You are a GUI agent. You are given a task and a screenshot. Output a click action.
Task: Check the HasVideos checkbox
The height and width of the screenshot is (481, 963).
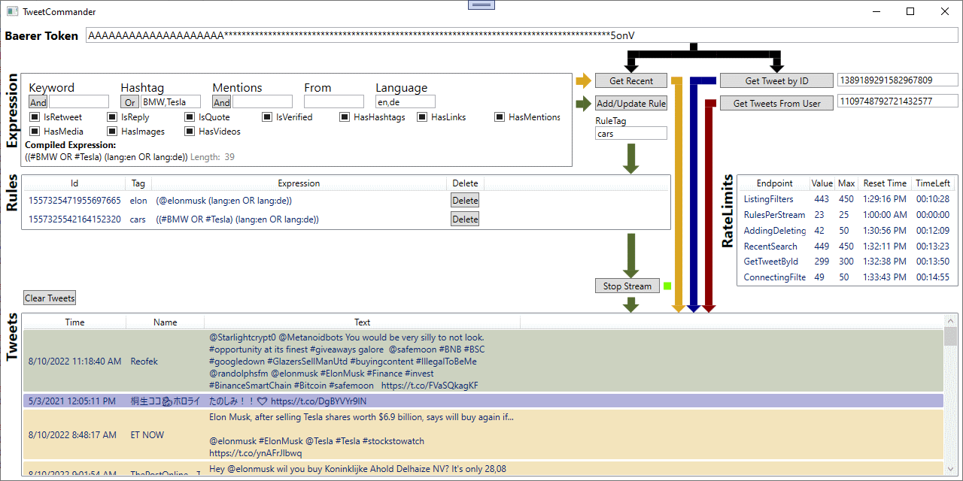(190, 132)
